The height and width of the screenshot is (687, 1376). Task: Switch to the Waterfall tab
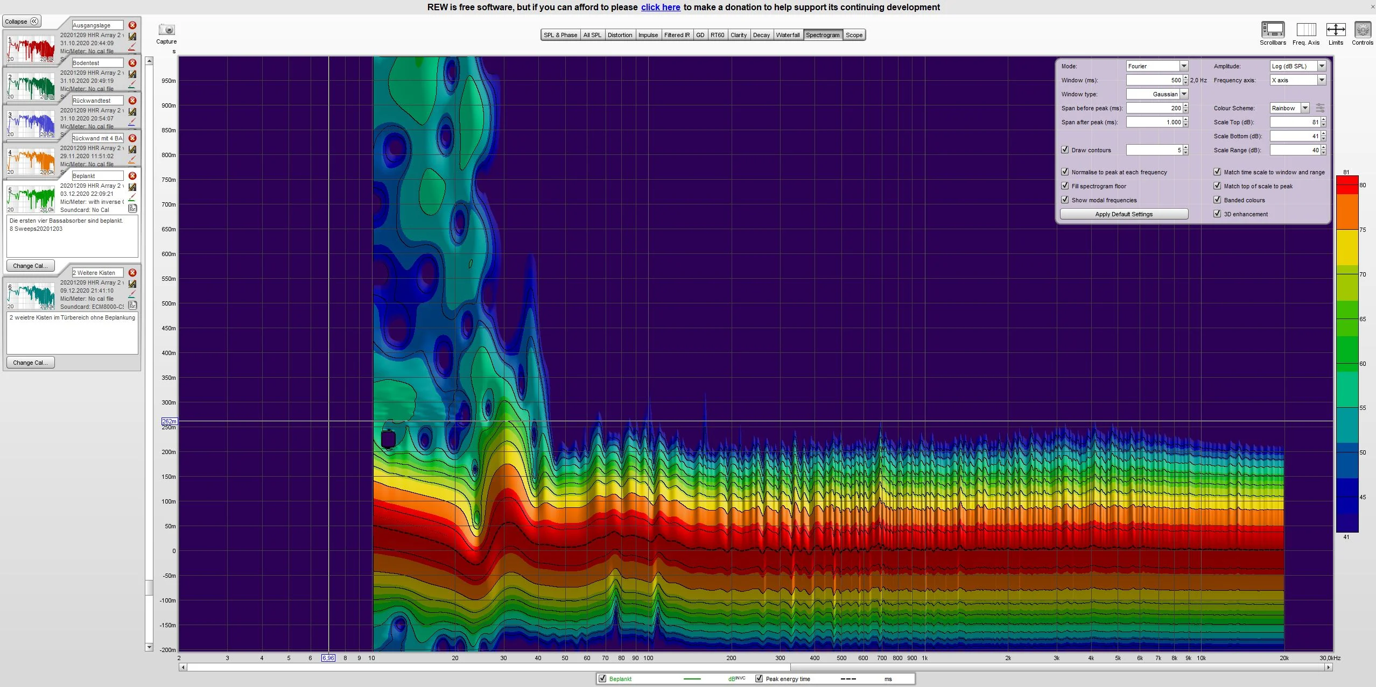(788, 35)
